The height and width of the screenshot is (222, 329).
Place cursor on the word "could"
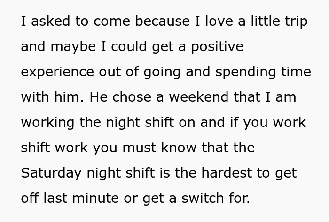point(129,47)
